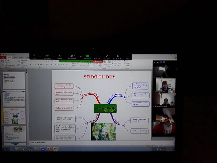Viewport: 217px width, 163px height.
Task: Toggle Underline formatting
Action: (36, 65)
